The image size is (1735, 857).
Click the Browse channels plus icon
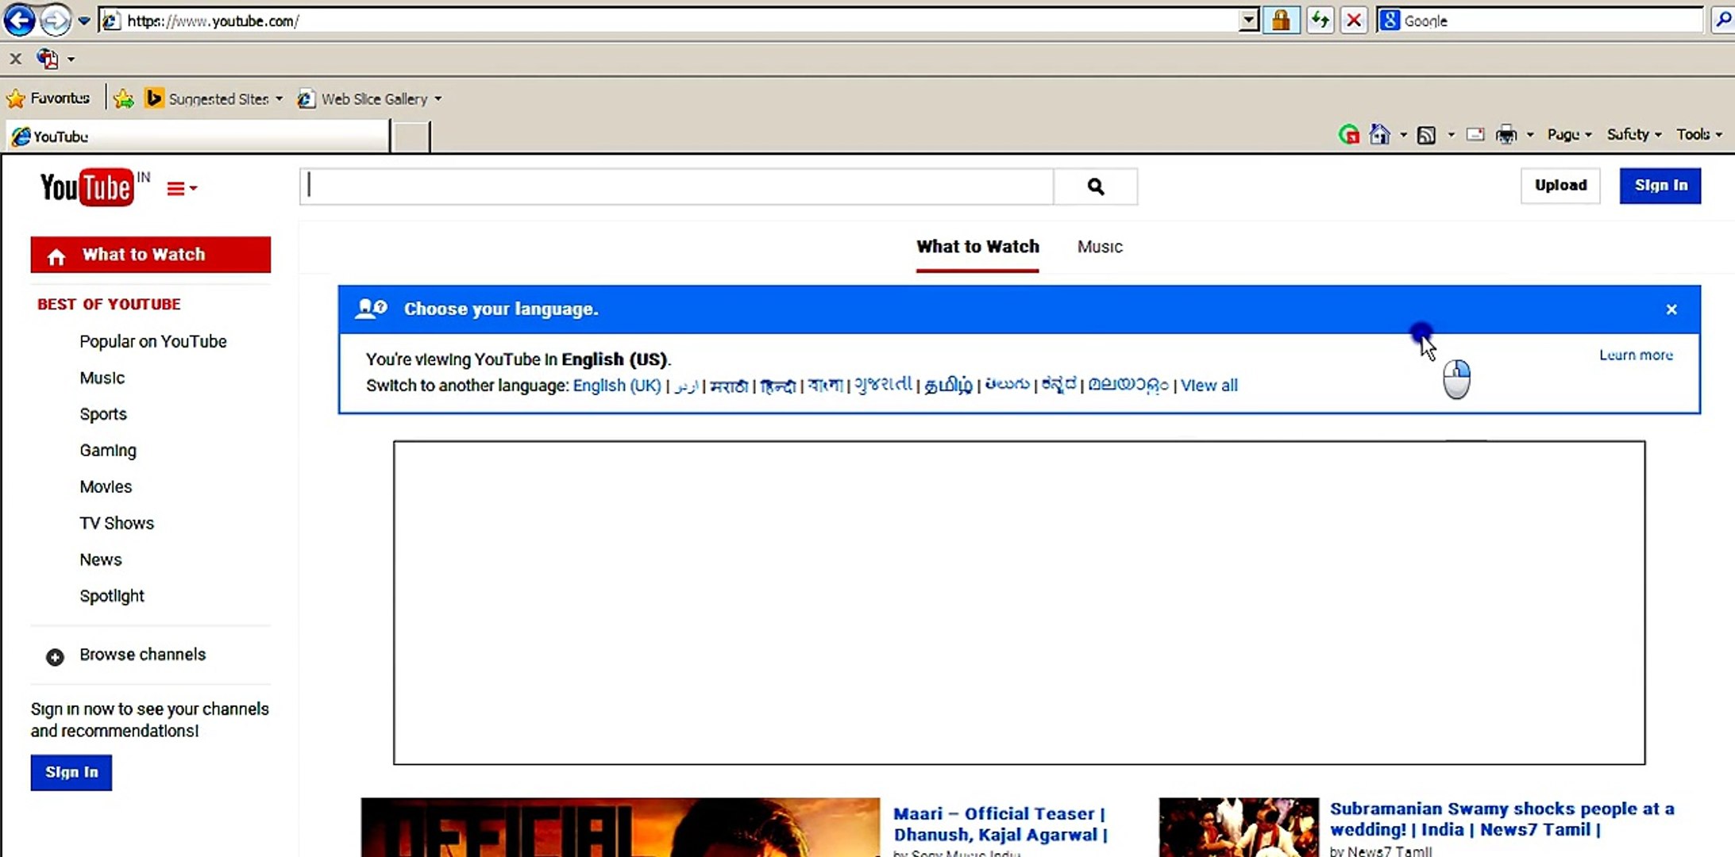pos(53,656)
